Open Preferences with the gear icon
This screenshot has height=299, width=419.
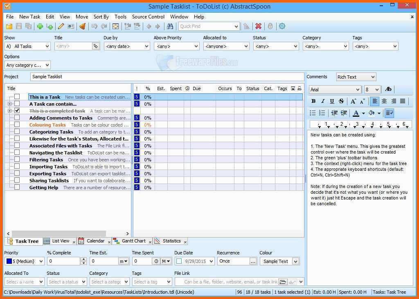[x=282, y=26]
